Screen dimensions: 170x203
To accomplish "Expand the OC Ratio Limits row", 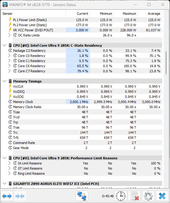I will (x=9, y=35).
